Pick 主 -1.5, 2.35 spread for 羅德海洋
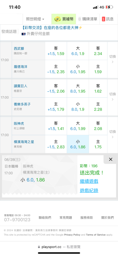Screen dimensions: 118x256 click(56, 69)
